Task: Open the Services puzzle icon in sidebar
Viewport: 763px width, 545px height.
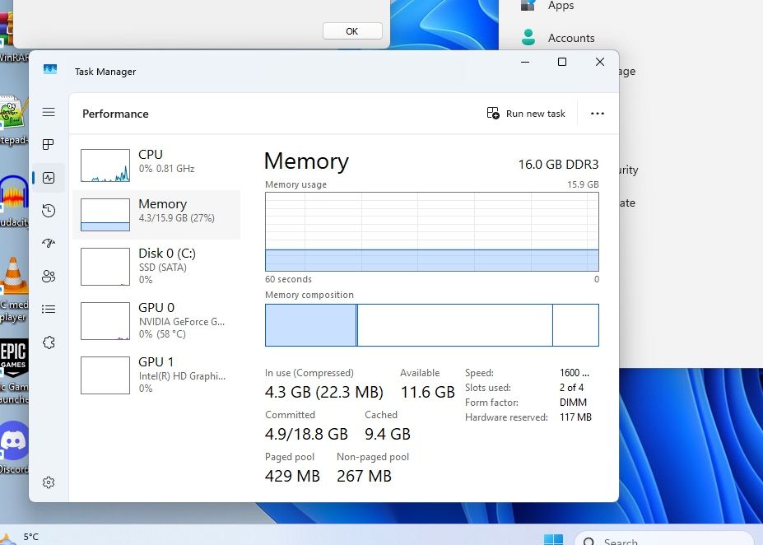Action: tap(49, 342)
